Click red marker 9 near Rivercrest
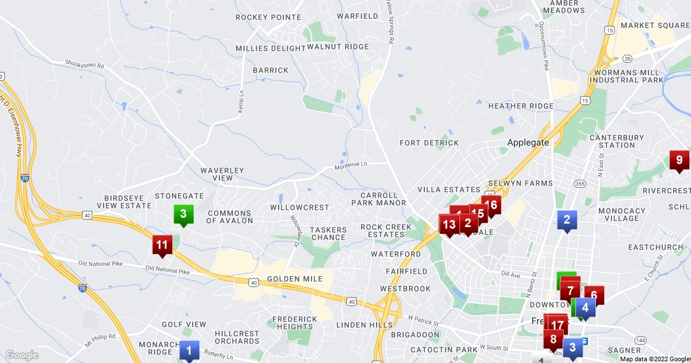691x363 pixels. point(679,160)
